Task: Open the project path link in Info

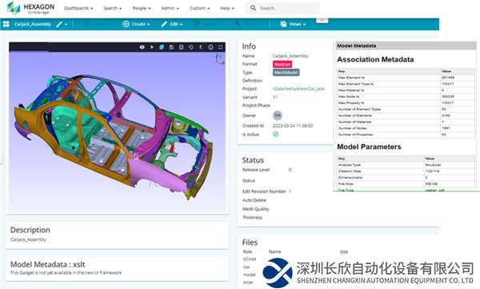Action: click(298, 89)
